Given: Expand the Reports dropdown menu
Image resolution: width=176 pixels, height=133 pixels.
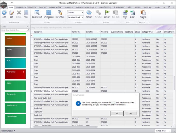Looking at the screenshot, I should [143, 14].
